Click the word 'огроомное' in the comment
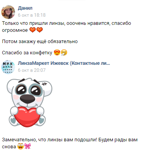The image size is (168, 158). coord(15,30)
